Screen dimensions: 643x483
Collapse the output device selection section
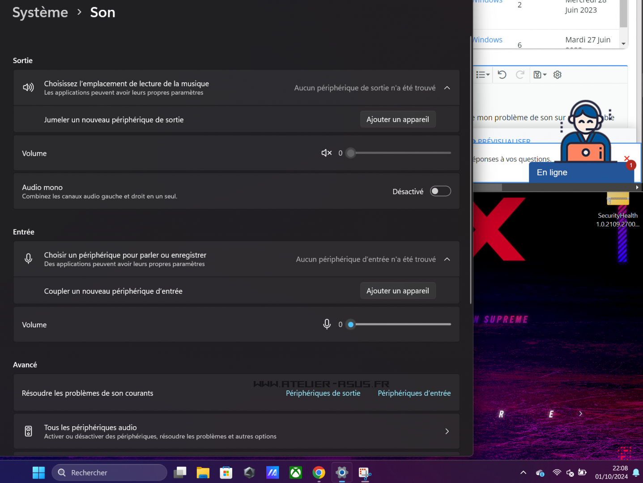pos(447,88)
